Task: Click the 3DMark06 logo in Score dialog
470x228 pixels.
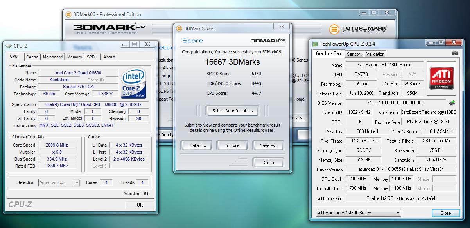Action: click(x=268, y=41)
